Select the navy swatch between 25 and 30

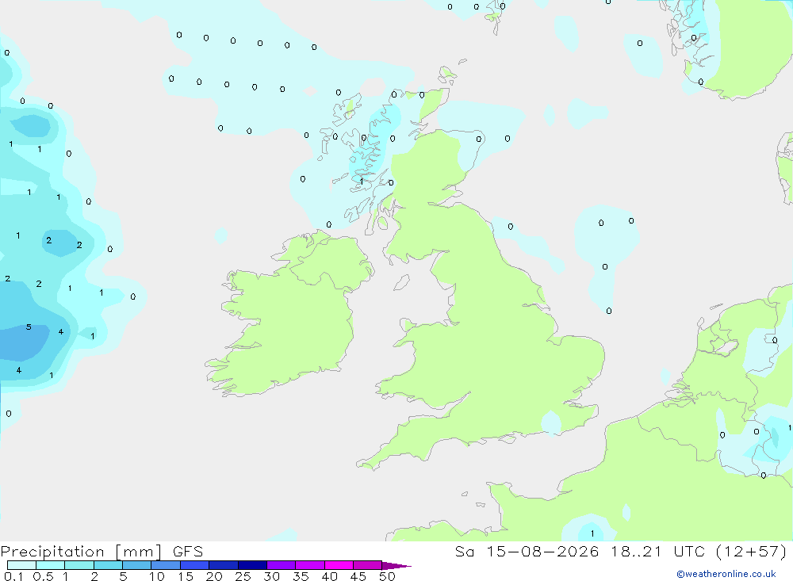pyautogui.click(x=252, y=565)
